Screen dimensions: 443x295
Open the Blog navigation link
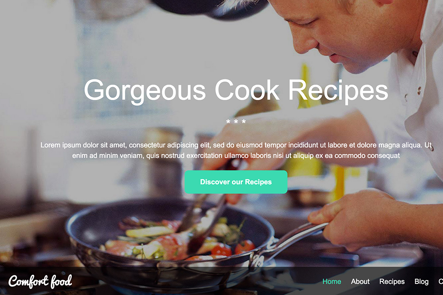tap(422, 281)
